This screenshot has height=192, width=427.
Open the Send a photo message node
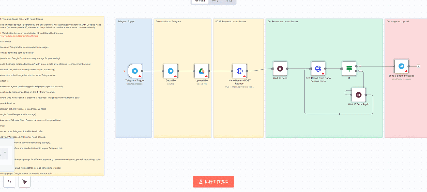click(401, 66)
